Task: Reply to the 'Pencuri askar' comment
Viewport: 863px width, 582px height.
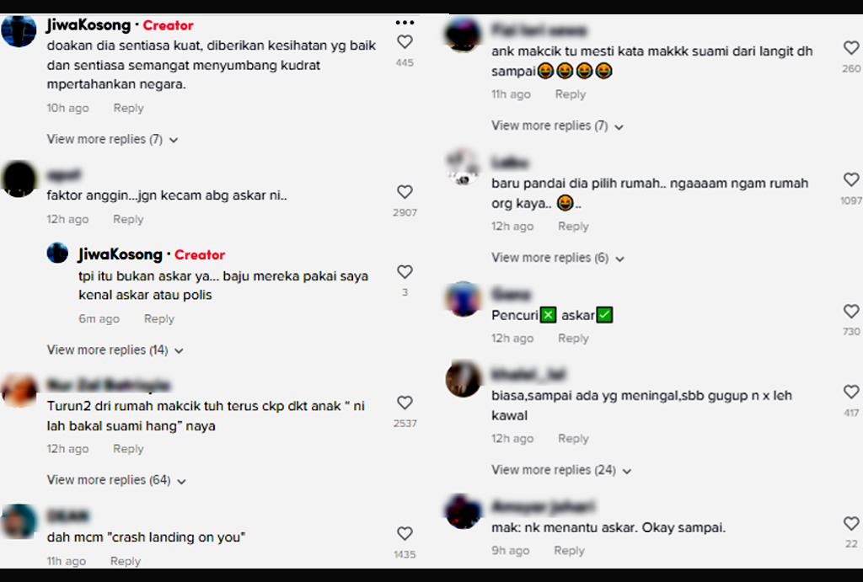Action: coord(573,338)
